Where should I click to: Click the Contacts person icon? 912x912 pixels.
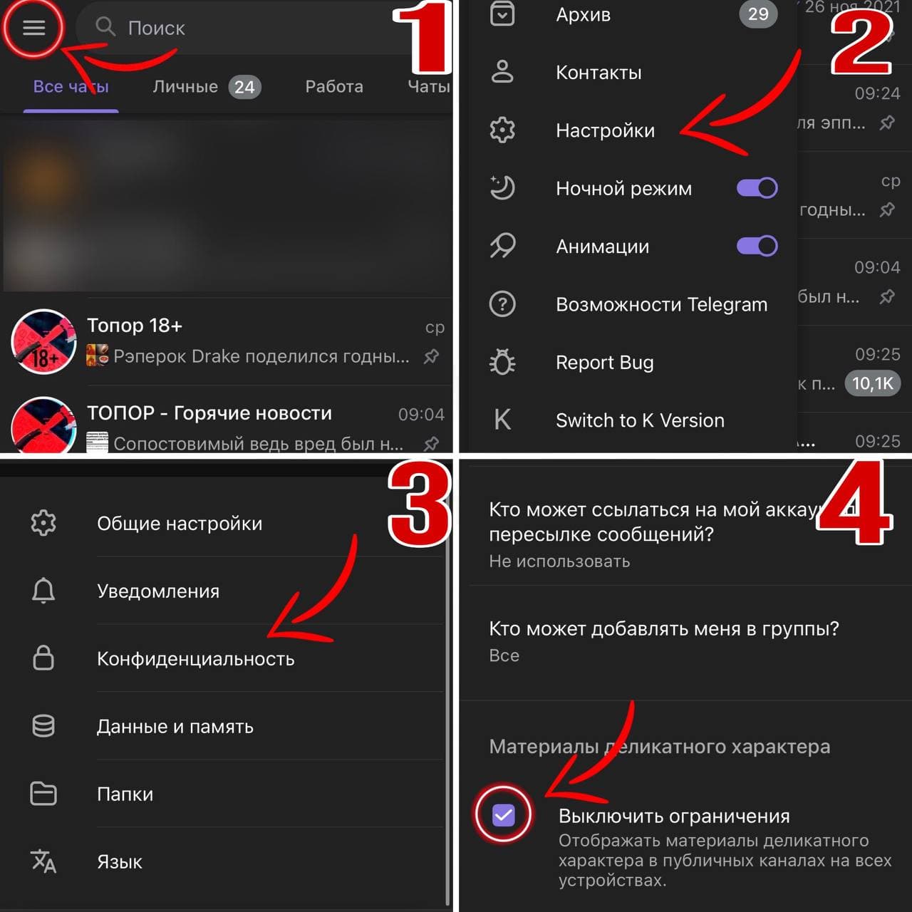point(502,72)
